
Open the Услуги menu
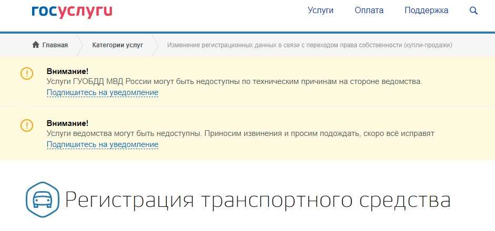(x=320, y=10)
